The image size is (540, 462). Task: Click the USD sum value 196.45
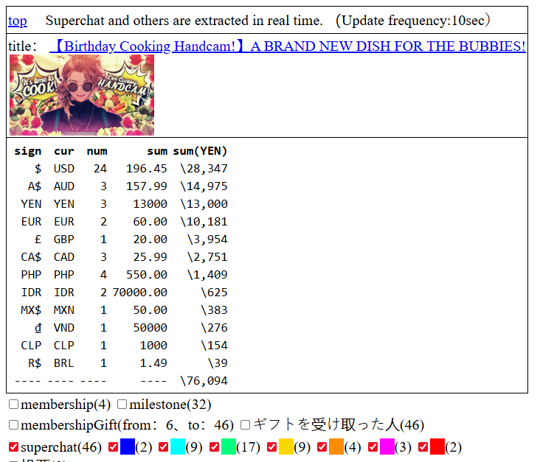pos(147,169)
